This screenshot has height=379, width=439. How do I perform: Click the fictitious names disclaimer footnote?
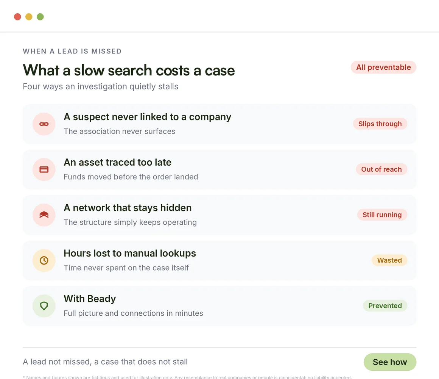(x=187, y=377)
